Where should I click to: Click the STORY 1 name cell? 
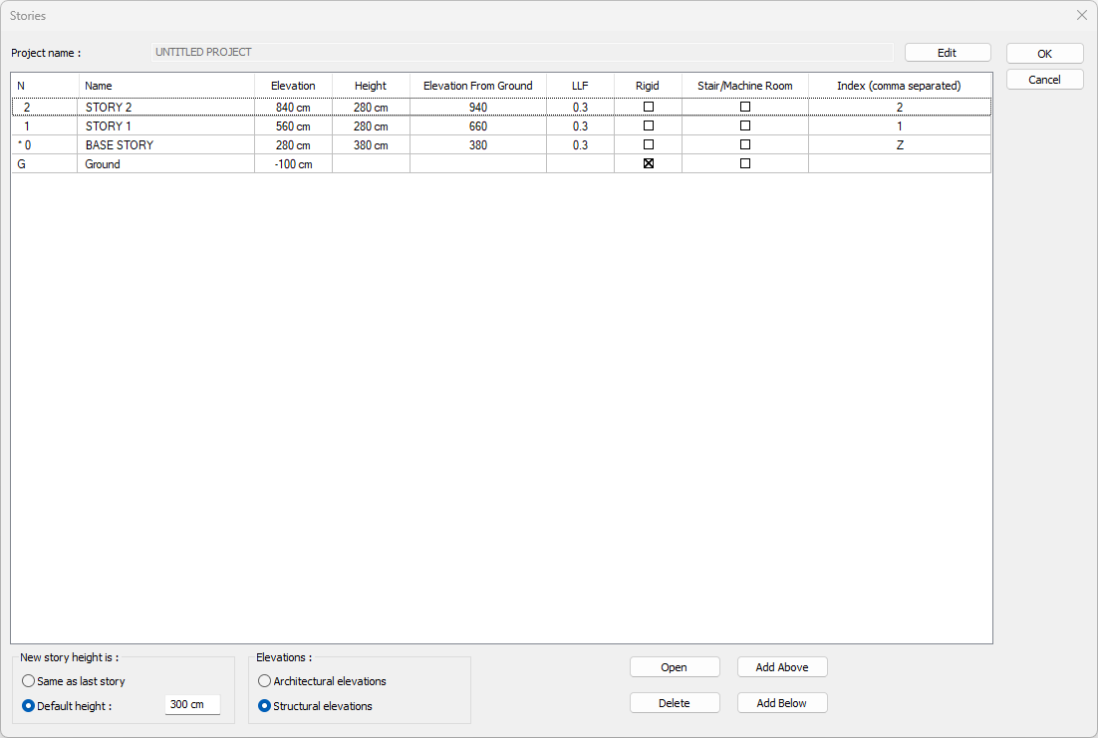click(x=165, y=126)
